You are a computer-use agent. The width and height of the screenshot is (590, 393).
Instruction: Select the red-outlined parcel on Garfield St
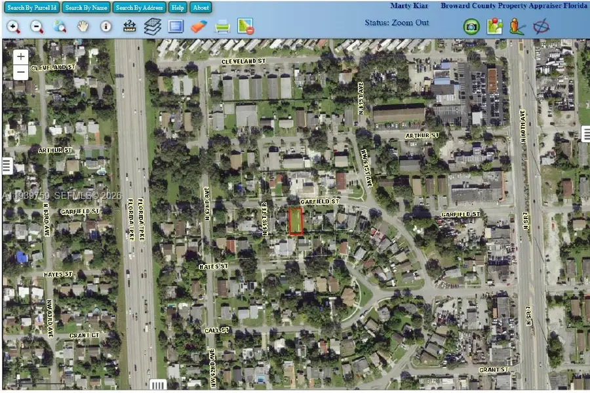[x=295, y=222]
